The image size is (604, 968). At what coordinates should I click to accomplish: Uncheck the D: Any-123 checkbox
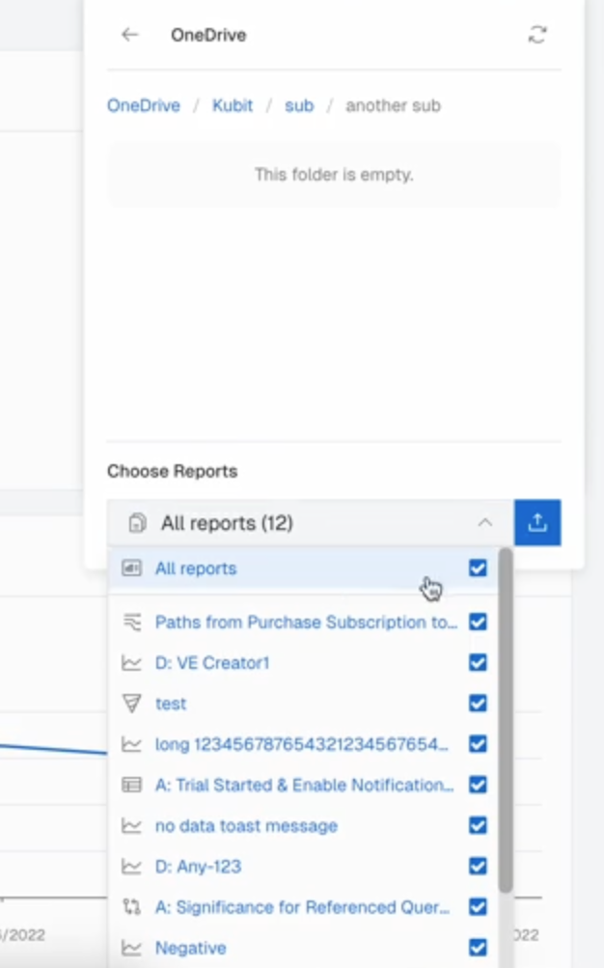(x=479, y=866)
